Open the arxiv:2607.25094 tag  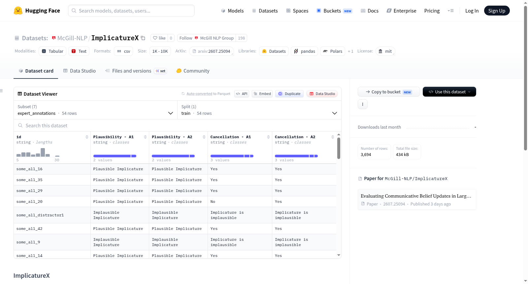click(212, 51)
